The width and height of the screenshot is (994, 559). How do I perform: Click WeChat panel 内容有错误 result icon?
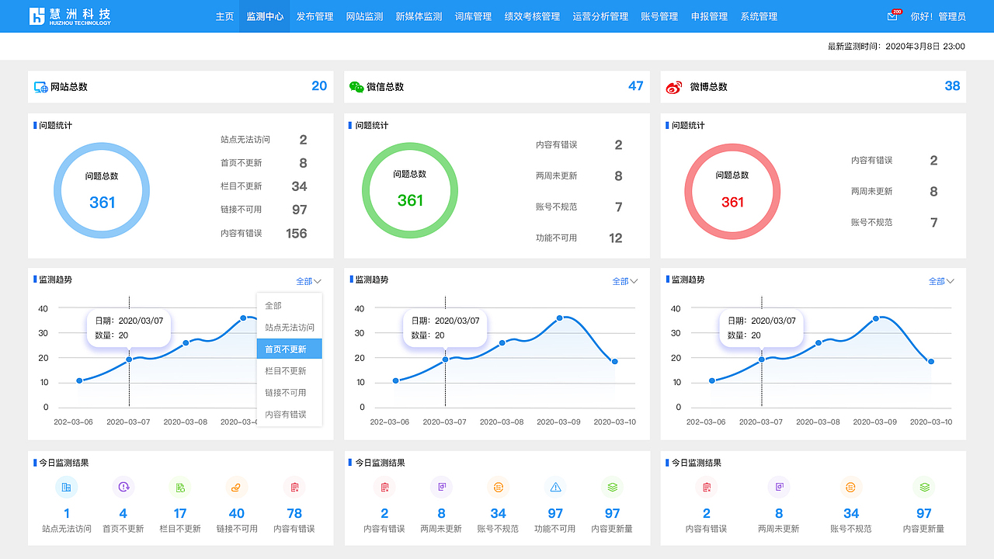pyautogui.click(x=384, y=487)
